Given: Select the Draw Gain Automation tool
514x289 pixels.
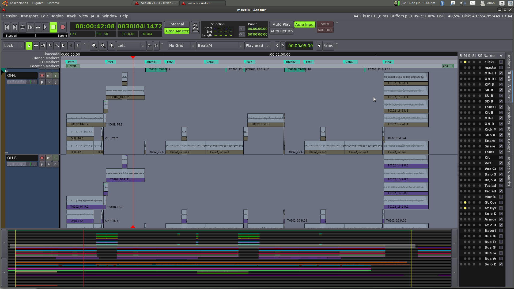Looking at the screenshot, I should pos(57,46).
